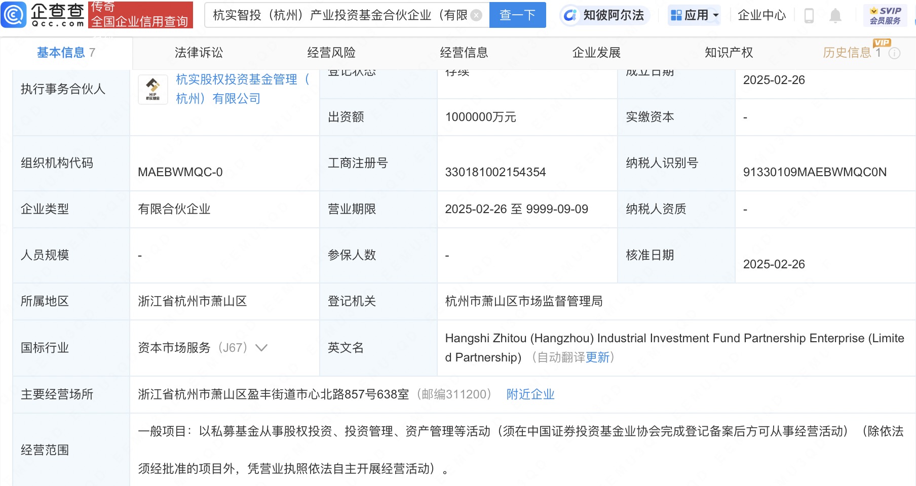Click the 出资额 value 1000000万元
This screenshot has height=486, width=916.
(x=480, y=117)
